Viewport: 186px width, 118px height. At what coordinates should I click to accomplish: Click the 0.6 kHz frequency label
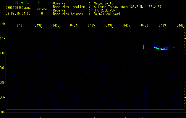point(3,112)
